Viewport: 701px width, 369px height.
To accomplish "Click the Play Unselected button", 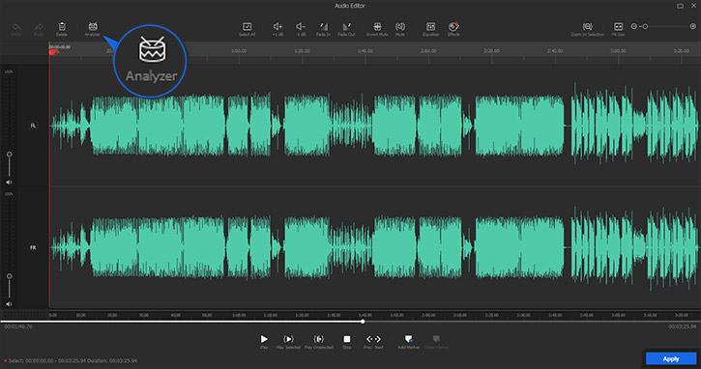I will coord(318,339).
